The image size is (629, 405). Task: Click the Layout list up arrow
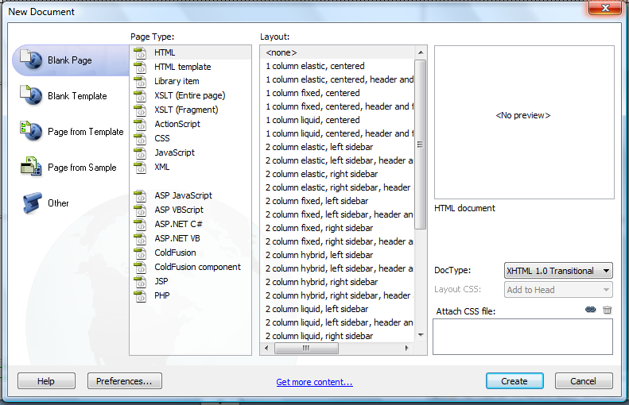pyautogui.click(x=421, y=52)
